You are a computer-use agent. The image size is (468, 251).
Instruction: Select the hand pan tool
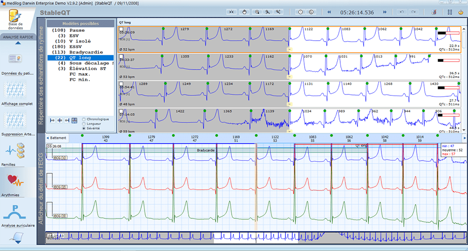tap(245, 12)
